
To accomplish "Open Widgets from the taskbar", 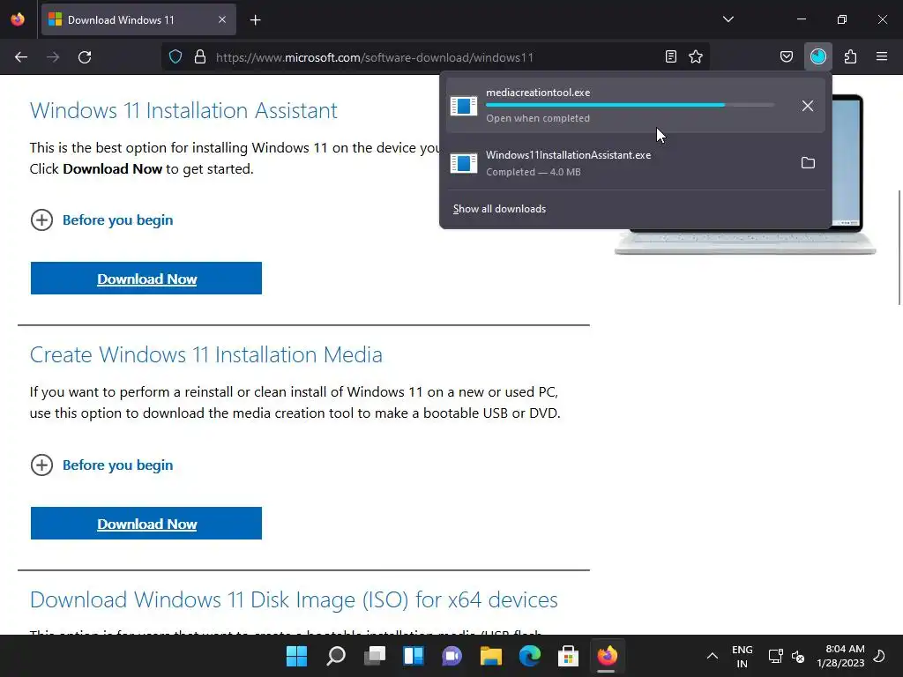I will pyautogui.click(x=414, y=656).
